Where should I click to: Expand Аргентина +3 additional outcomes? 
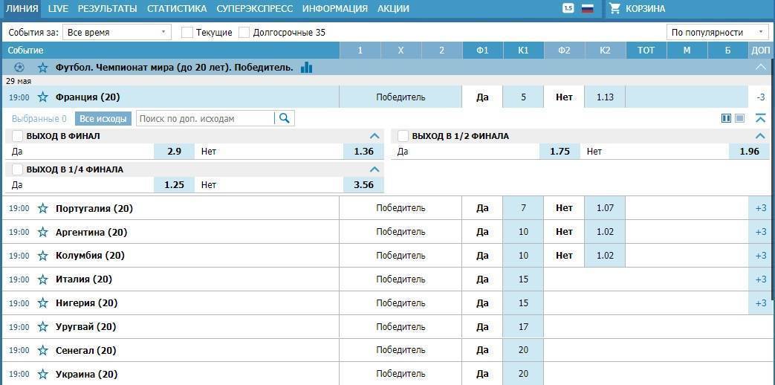[x=760, y=232]
